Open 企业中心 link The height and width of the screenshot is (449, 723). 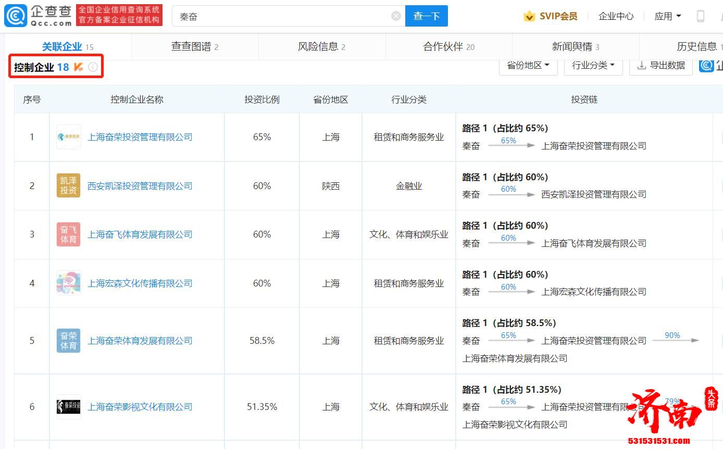click(x=616, y=16)
